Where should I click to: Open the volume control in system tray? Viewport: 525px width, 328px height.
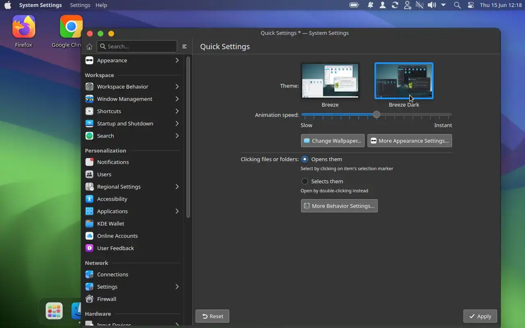pyautogui.click(x=431, y=5)
